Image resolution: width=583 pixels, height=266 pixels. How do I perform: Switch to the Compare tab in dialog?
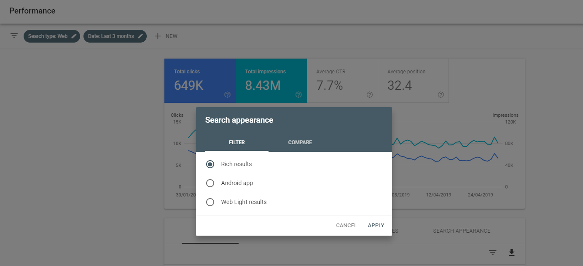click(300, 142)
